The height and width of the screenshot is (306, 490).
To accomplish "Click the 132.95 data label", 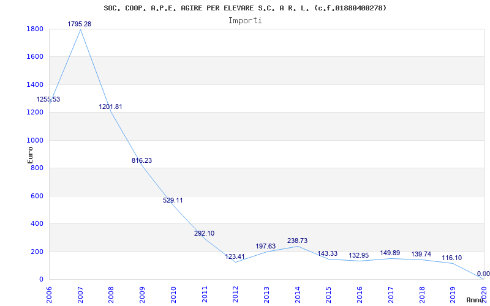I will [359, 255].
